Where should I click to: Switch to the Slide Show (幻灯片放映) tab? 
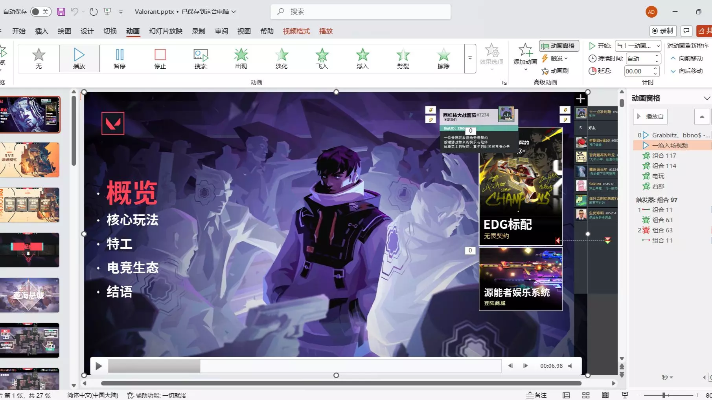click(x=166, y=31)
